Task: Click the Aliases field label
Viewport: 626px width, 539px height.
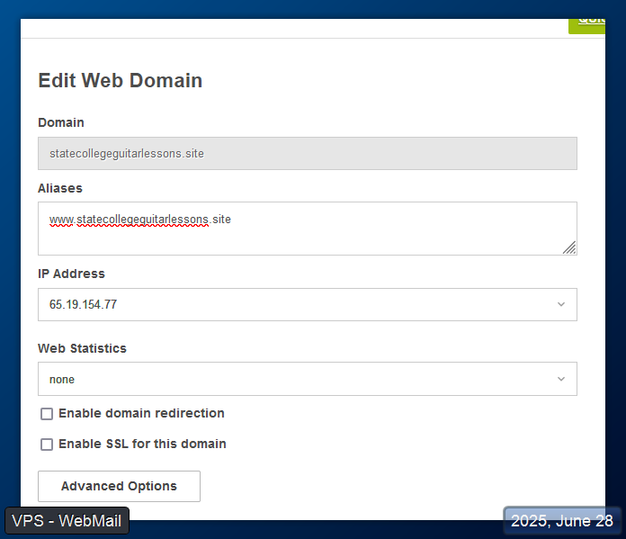Action: tap(60, 188)
